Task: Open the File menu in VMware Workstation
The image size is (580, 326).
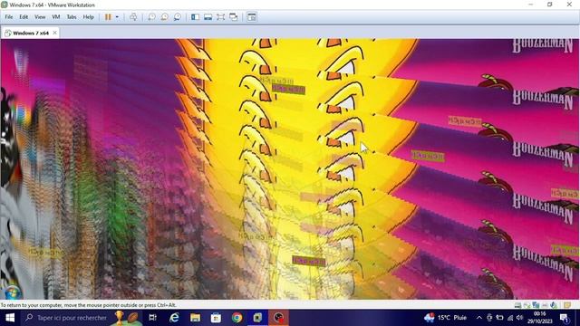Action: pyautogui.click(x=8, y=17)
